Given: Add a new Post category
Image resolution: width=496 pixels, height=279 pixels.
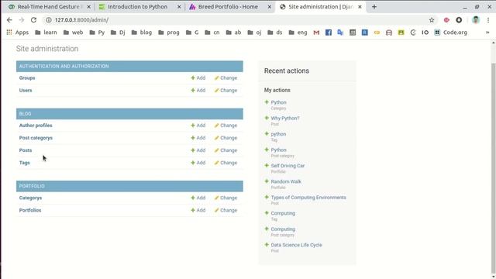Looking at the screenshot, I should pyautogui.click(x=198, y=138).
